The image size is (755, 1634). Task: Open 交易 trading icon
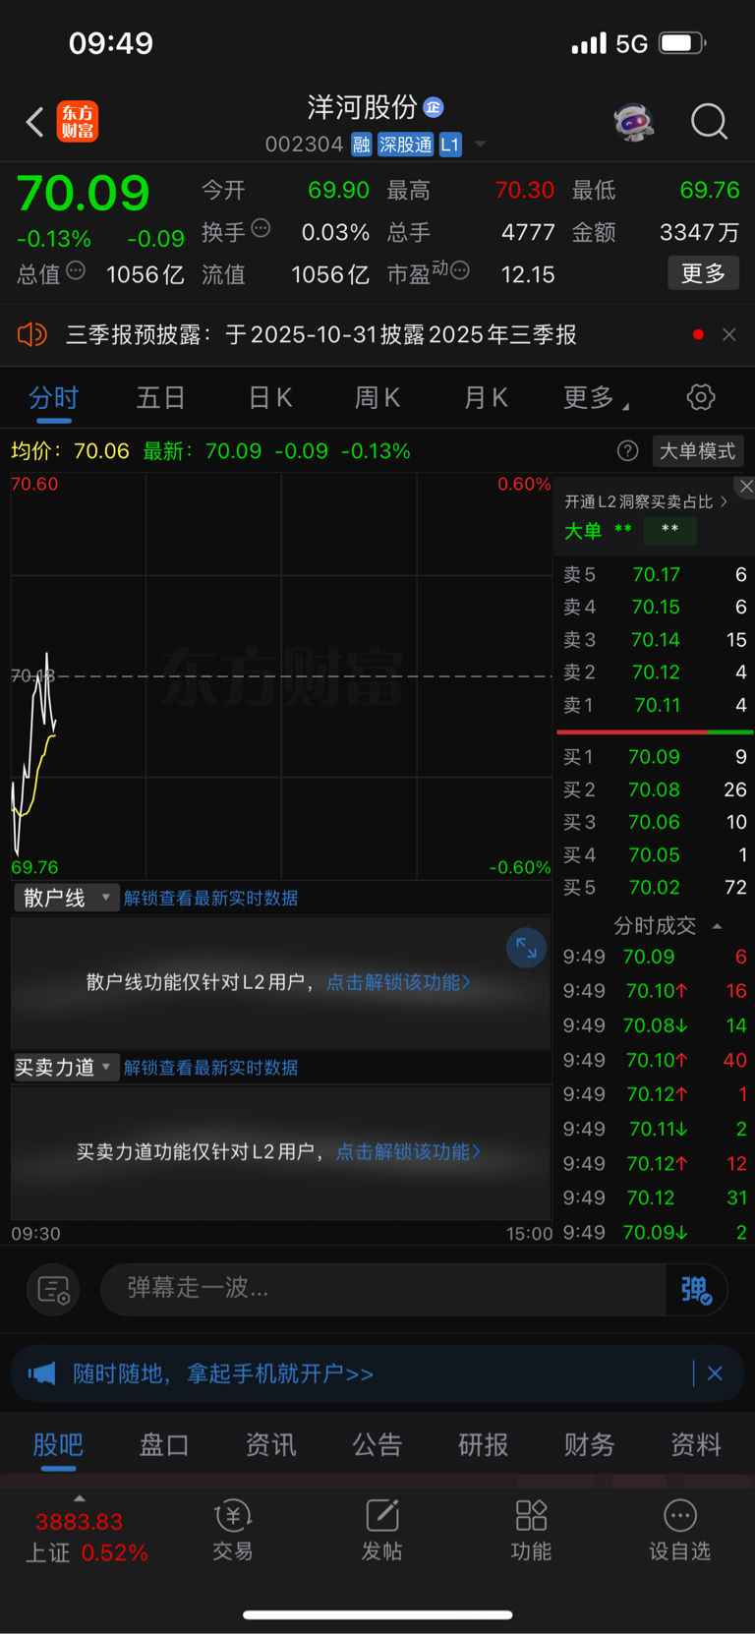click(233, 1530)
